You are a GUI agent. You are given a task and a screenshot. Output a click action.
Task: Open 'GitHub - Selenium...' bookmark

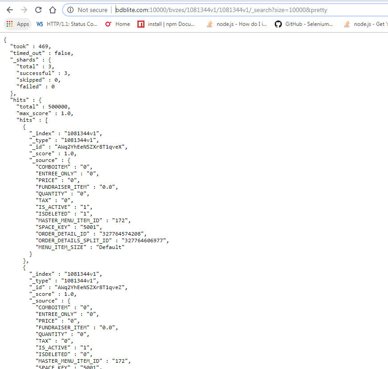pyautogui.click(x=304, y=24)
